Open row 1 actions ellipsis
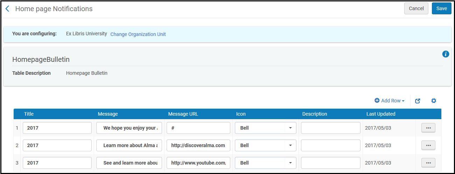 click(428, 128)
